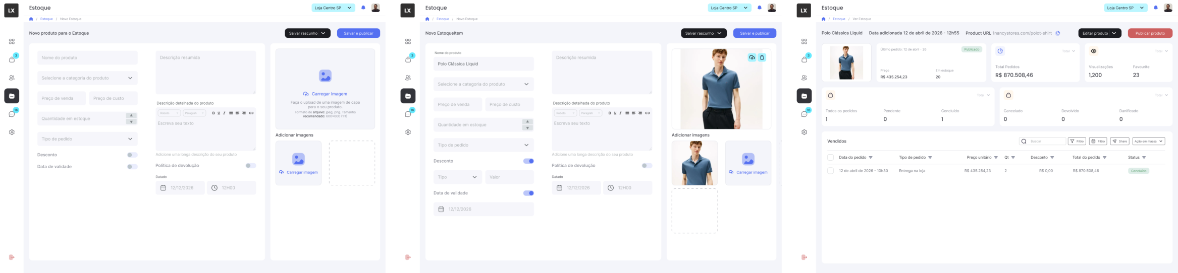
Task: Open inventory icon in middle screen's sidebar
Action: 408,96
